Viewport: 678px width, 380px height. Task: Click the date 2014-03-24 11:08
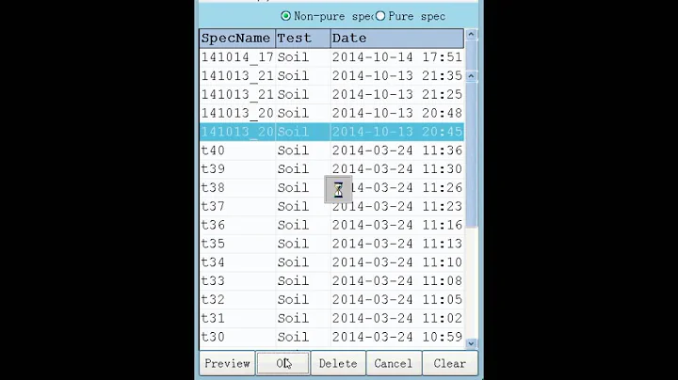point(397,280)
